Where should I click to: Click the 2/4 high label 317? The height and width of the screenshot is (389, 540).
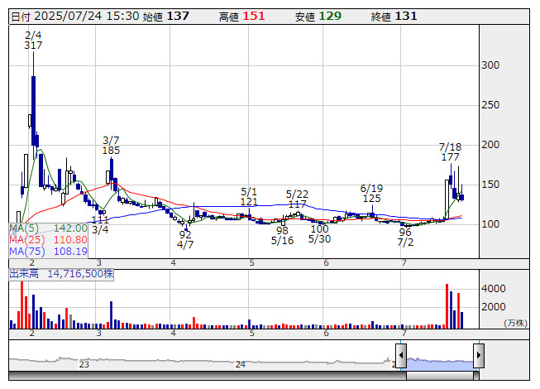pyautogui.click(x=33, y=46)
